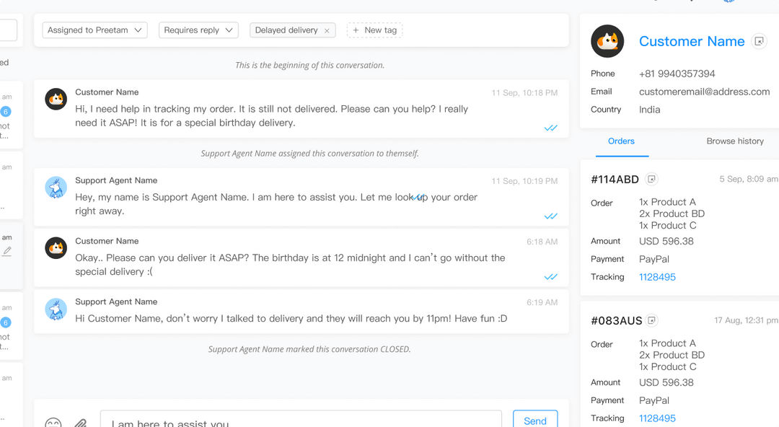
Task: Click the New tag button
Action: pyautogui.click(x=374, y=30)
